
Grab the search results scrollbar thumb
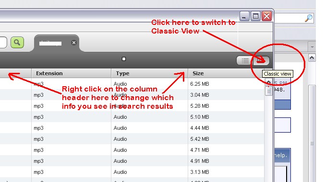pos(269,91)
